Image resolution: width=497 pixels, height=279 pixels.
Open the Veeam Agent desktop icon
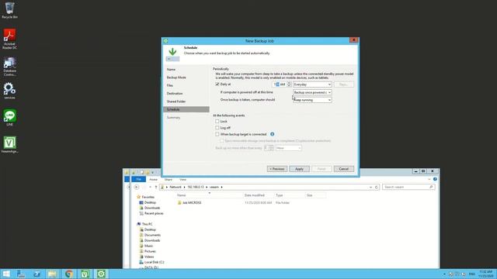9,145
